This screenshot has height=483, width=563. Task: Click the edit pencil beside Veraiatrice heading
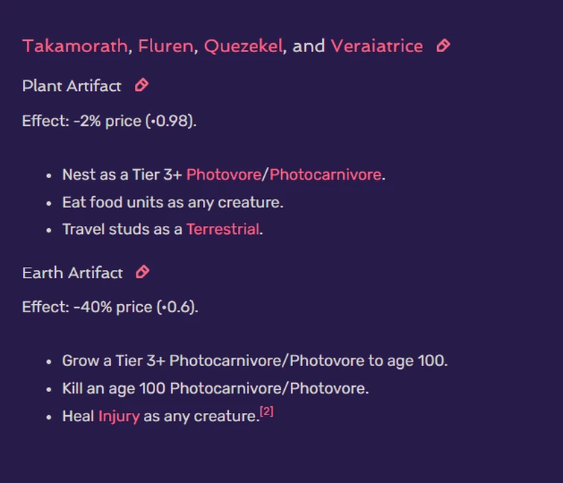(443, 46)
